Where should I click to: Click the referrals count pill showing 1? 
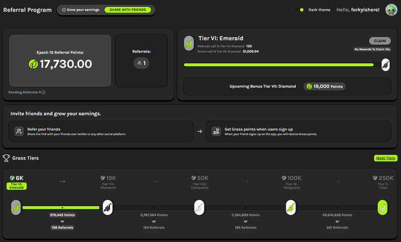pyautogui.click(x=141, y=63)
